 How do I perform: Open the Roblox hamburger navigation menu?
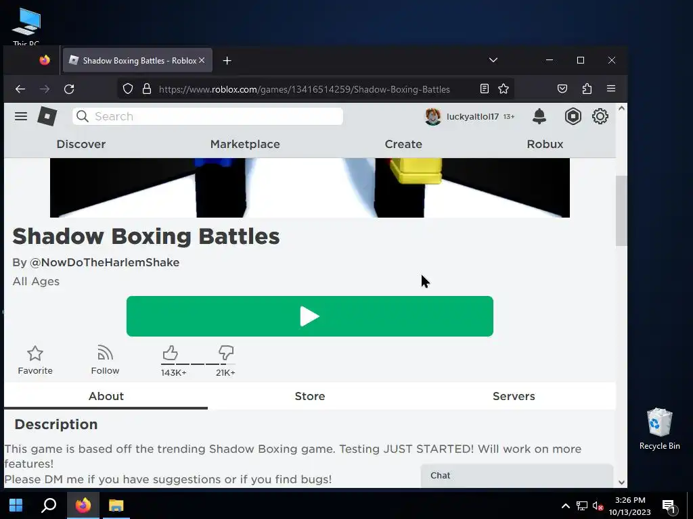pyautogui.click(x=21, y=116)
